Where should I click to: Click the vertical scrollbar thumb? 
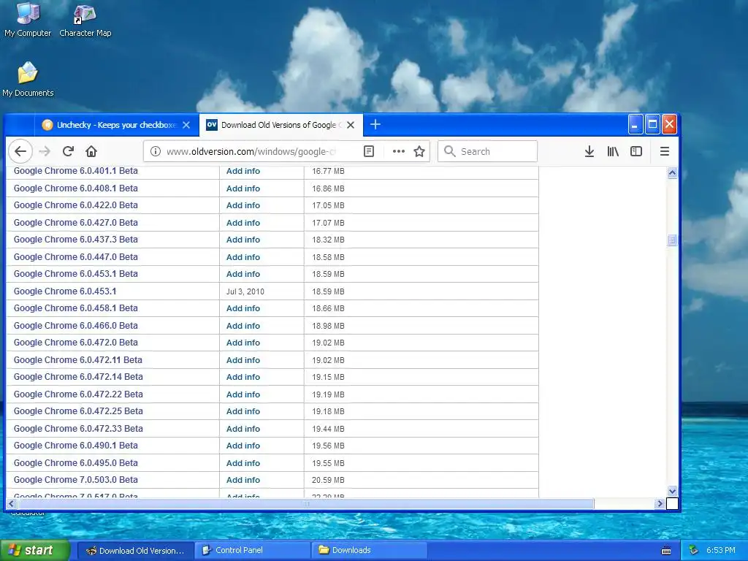coord(672,240)
